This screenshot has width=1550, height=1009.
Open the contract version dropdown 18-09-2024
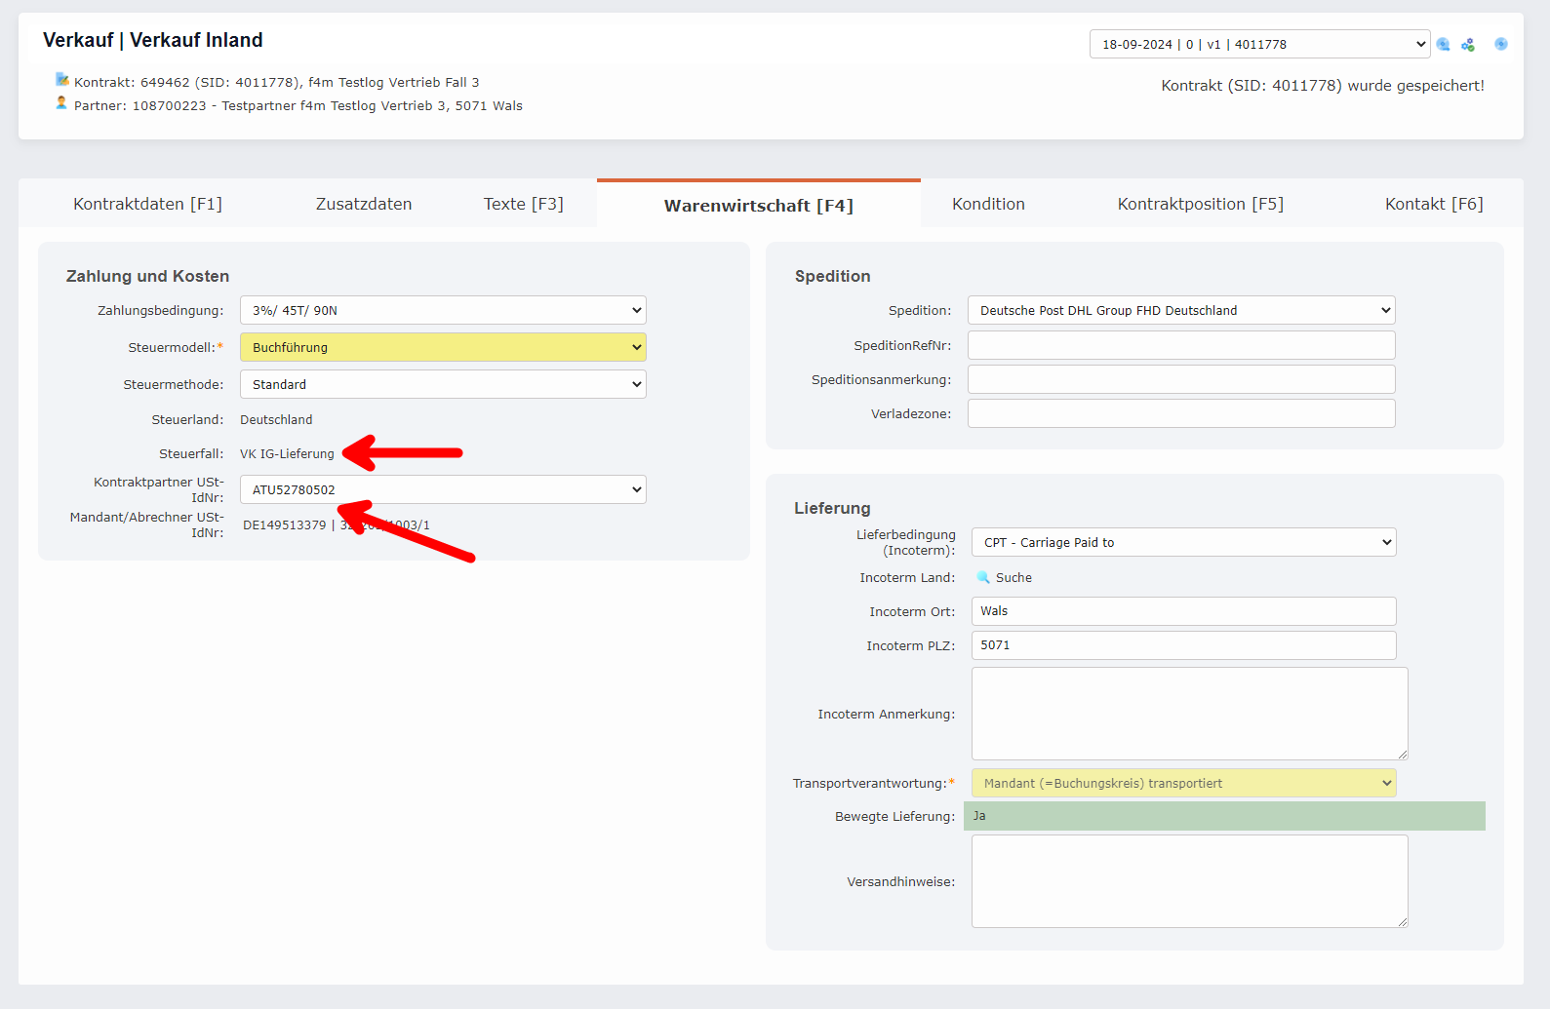1260,44
